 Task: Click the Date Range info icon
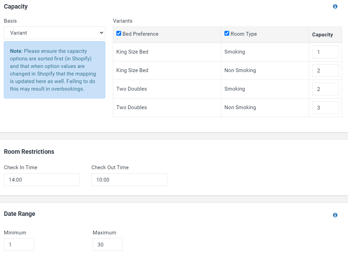(335, 215)
